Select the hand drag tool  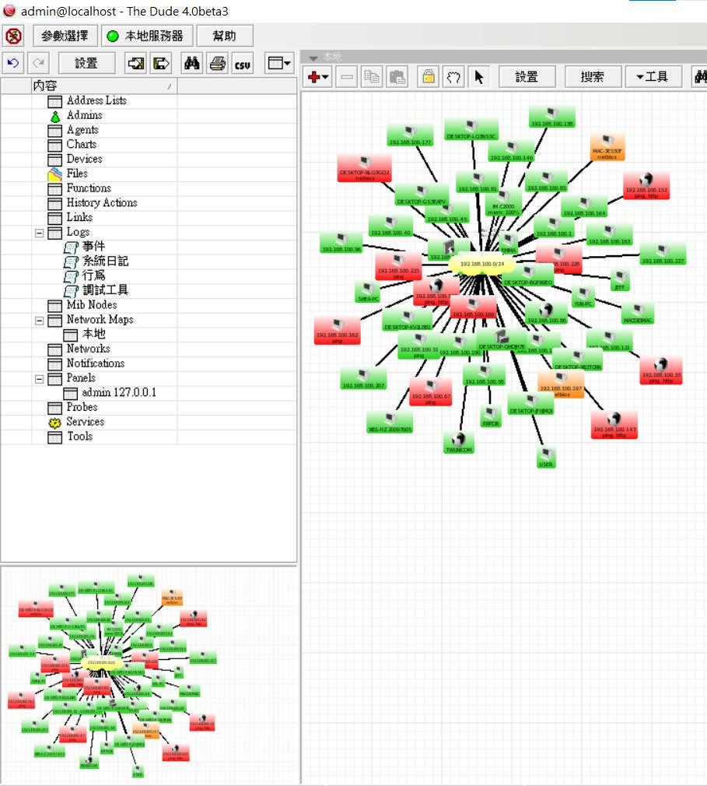point(453,77)
